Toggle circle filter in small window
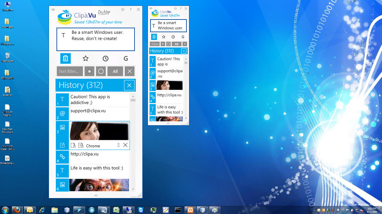The image size is (382, 214). coord(168,44)
